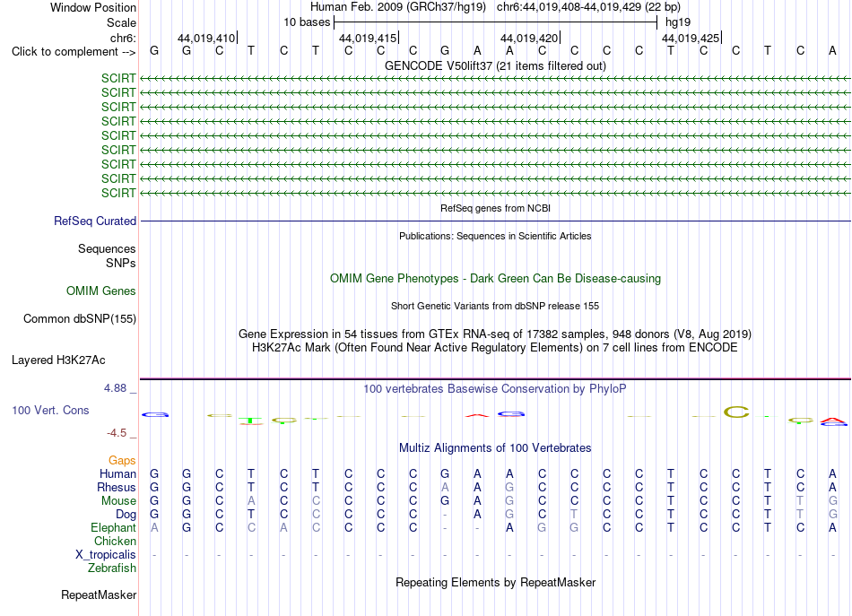
Task: Click the 44,019,415 ruler coordinate
Action: click(x=368, y=38)
